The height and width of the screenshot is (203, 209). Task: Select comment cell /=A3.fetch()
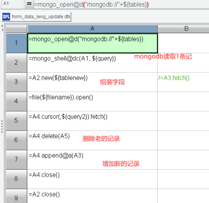(183, 82)
